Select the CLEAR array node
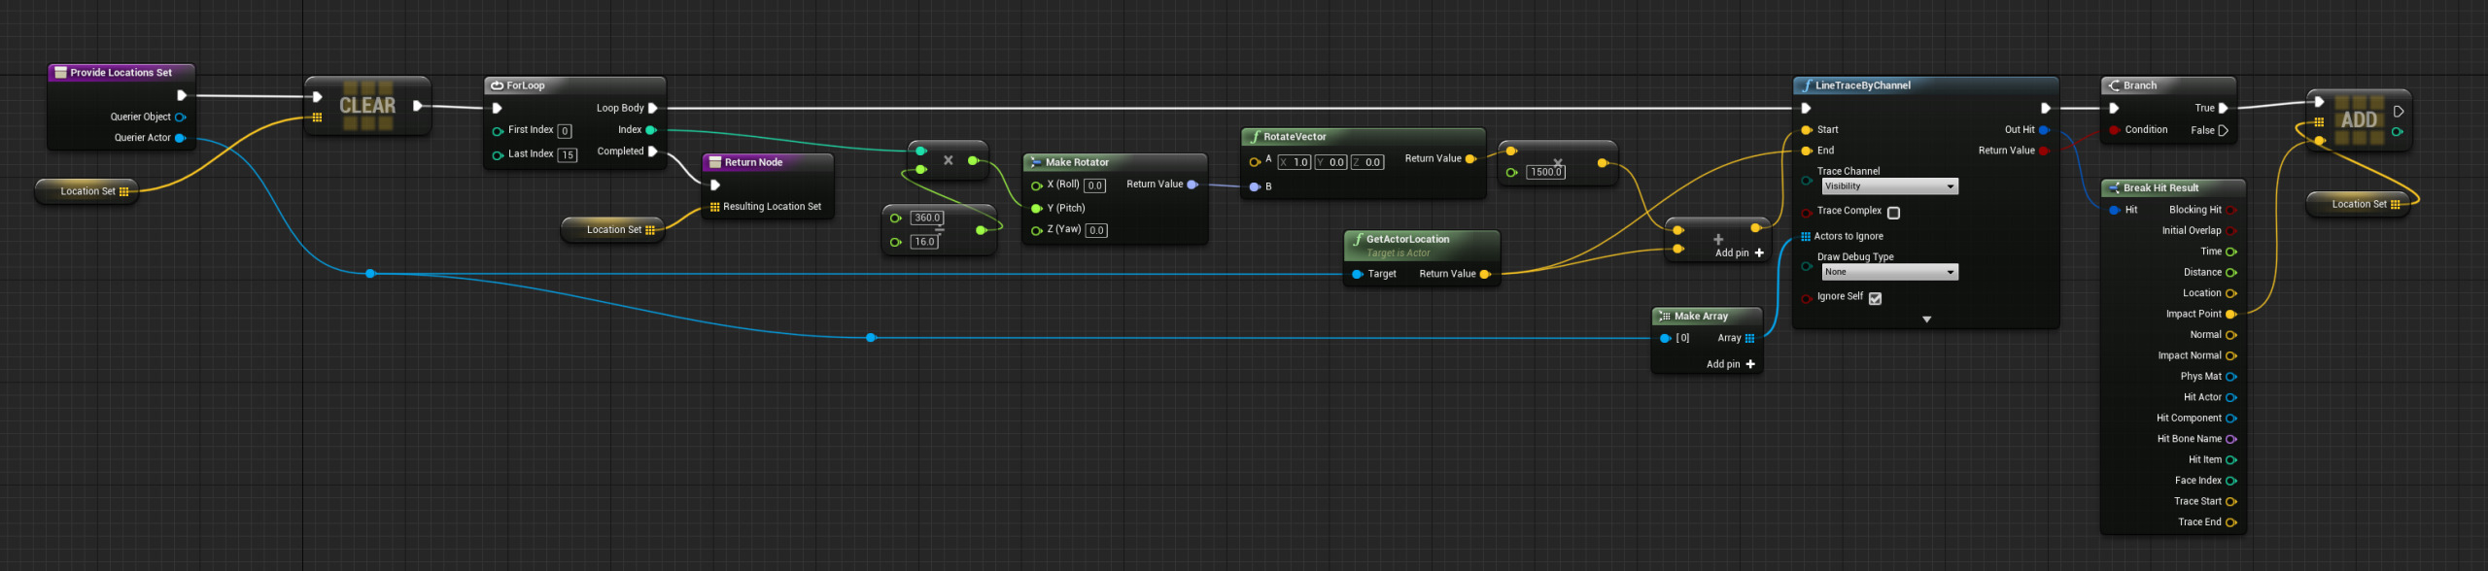The height and width of the screenshot is (571, 2488). [367, 106]
